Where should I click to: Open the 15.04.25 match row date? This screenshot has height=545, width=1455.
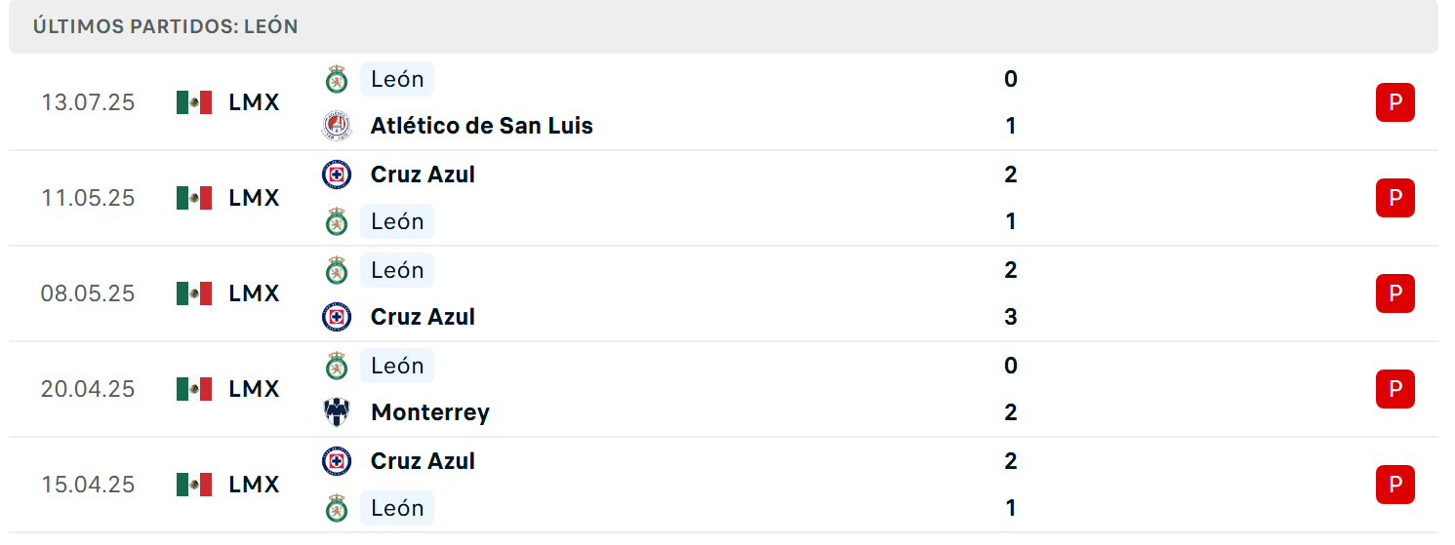click(x=88, y=485)
